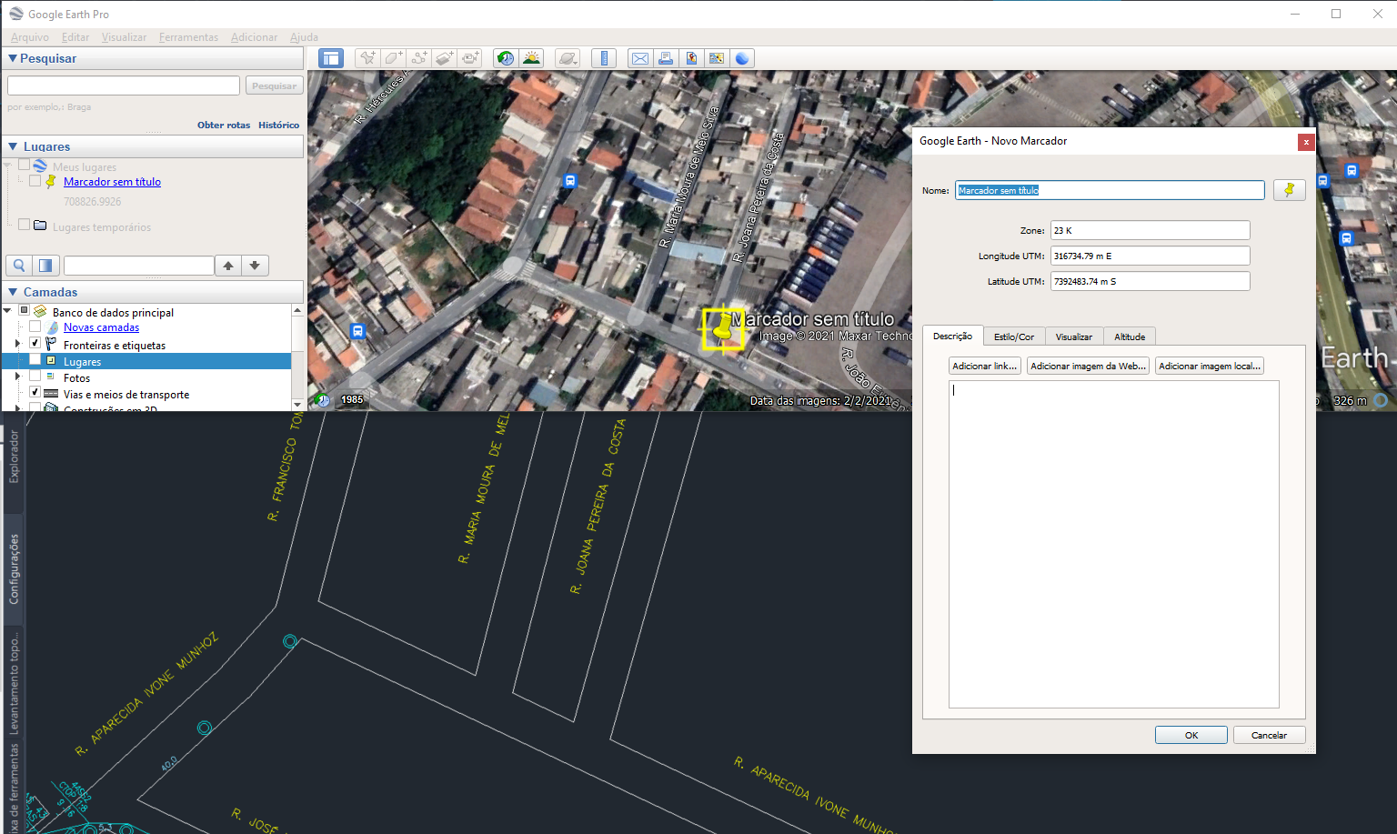Show historical imagery clock icon
The width and height of the screenshot is (1397, 834).
coord(506,58)
